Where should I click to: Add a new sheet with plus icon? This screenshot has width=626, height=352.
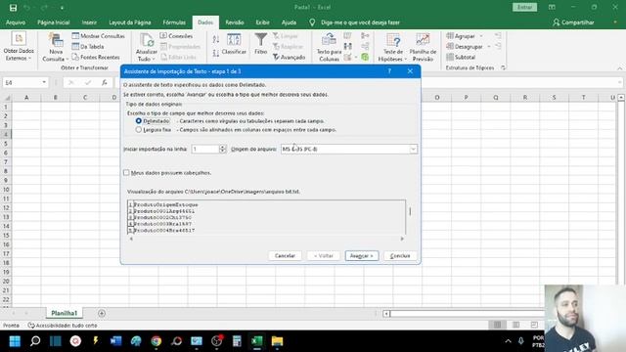(x=102, y=313)
